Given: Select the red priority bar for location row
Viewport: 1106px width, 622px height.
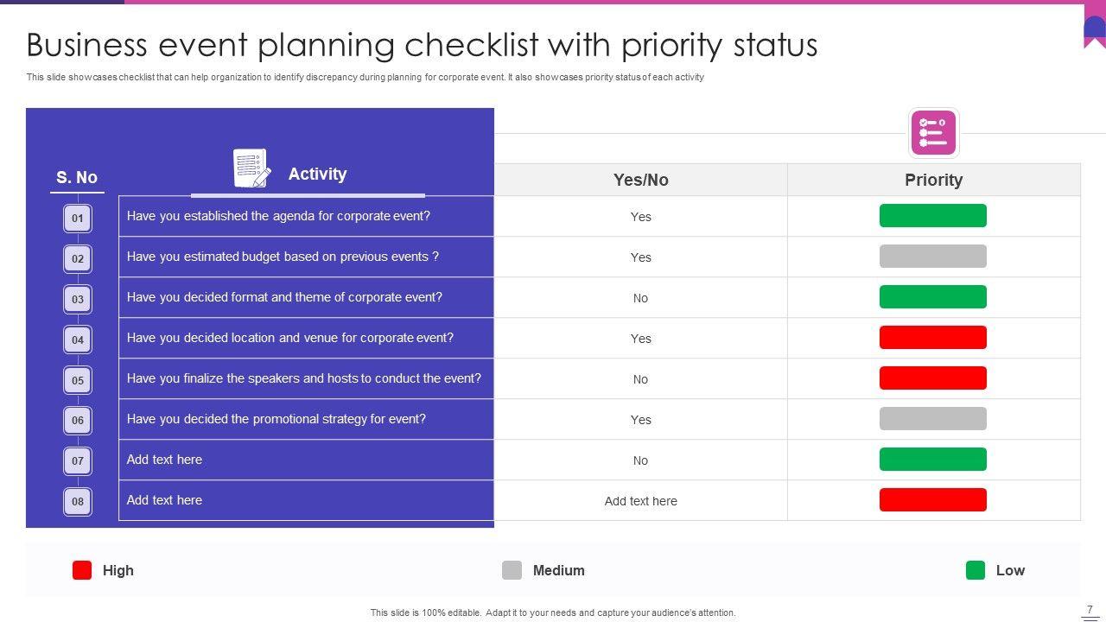Looking at the screenshot, I should click(932, 338).
